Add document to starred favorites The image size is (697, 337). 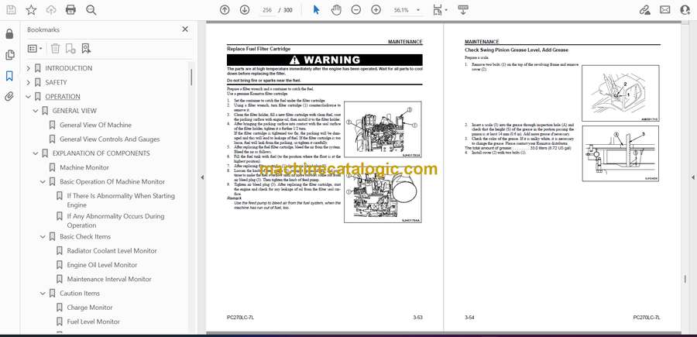pos(31,10)
